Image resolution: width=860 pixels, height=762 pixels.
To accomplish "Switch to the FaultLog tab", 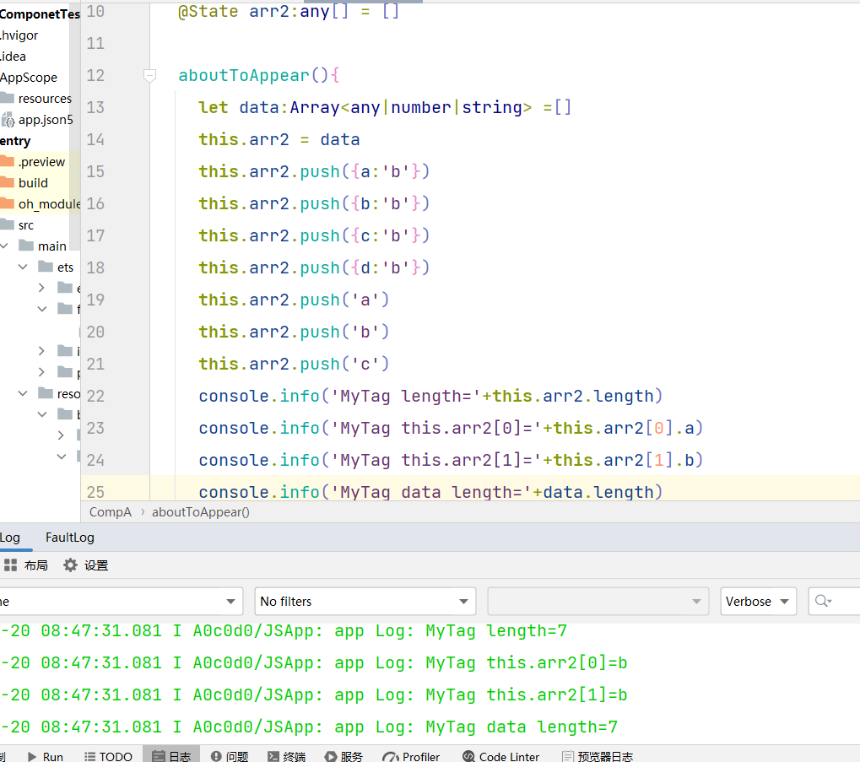I will pos(70,538).
